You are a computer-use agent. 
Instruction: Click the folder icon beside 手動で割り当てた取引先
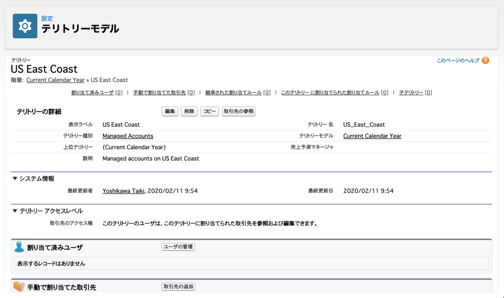coord(18,287)
